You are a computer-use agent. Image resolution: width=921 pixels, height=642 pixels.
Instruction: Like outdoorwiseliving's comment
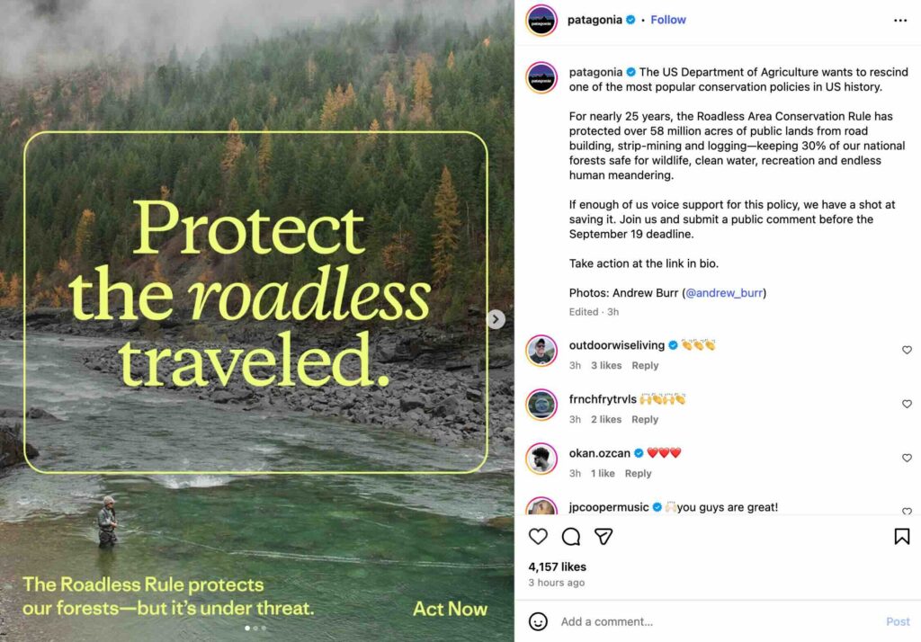[907, 350]
